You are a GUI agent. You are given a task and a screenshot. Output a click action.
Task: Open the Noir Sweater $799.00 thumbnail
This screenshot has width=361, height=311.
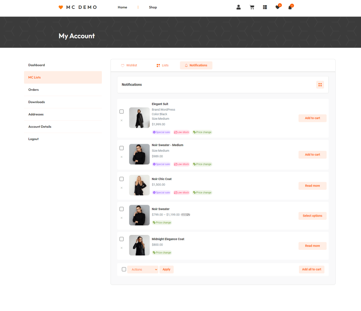point(139,215)
